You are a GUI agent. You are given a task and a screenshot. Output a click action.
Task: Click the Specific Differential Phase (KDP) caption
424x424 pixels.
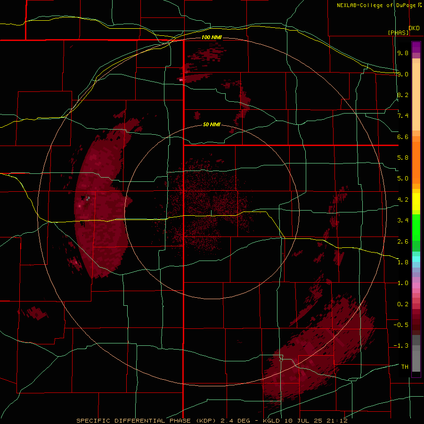pyautogui.click(x=146, y=421)
